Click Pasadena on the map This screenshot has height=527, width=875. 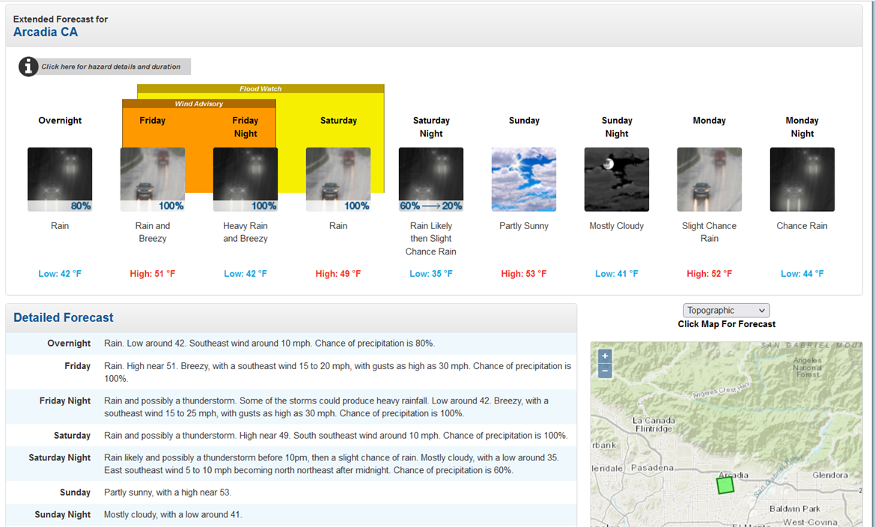pos(653,468)
